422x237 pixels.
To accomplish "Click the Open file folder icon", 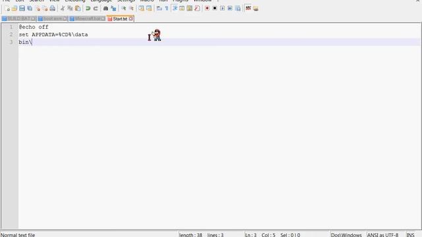I will [x=15, y=9].
